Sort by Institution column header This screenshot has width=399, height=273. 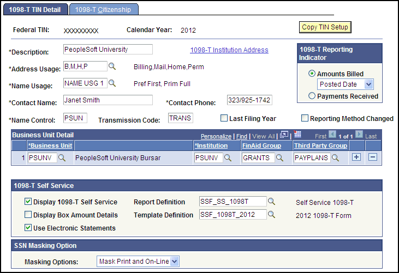211,145
